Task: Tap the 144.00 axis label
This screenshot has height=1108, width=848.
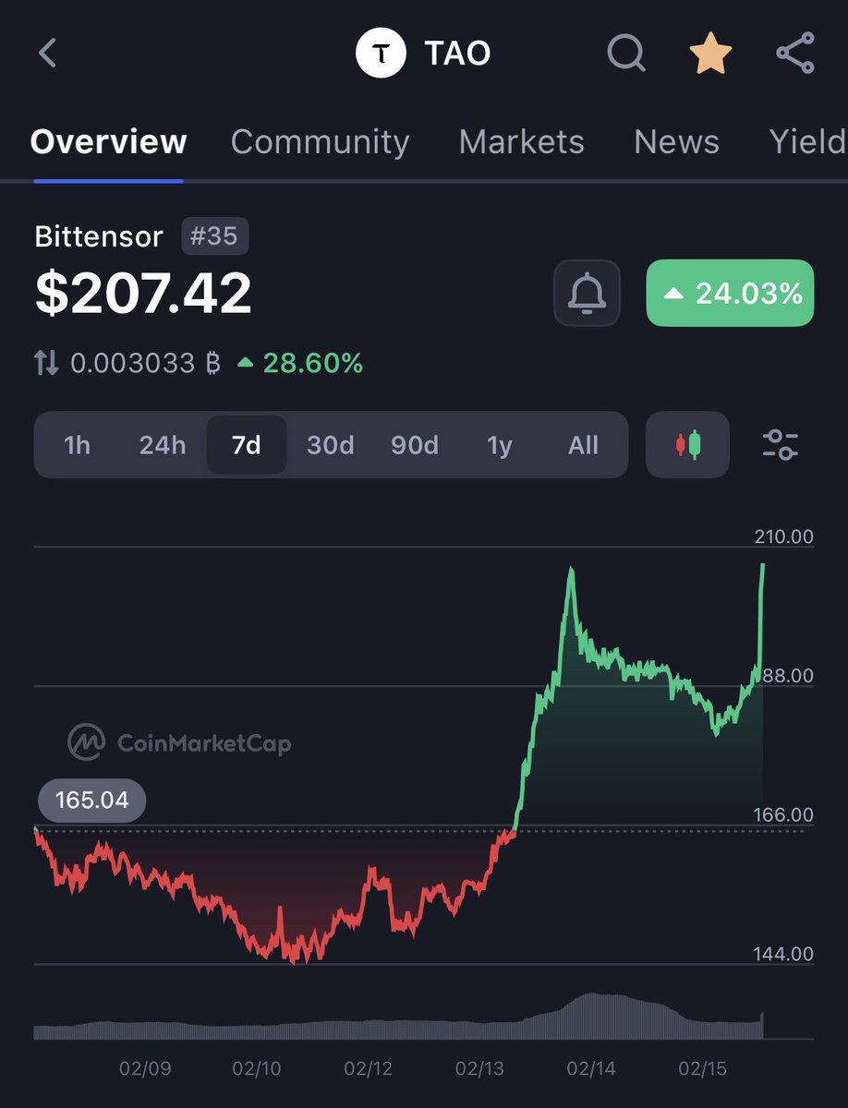Action: (782, 954)
